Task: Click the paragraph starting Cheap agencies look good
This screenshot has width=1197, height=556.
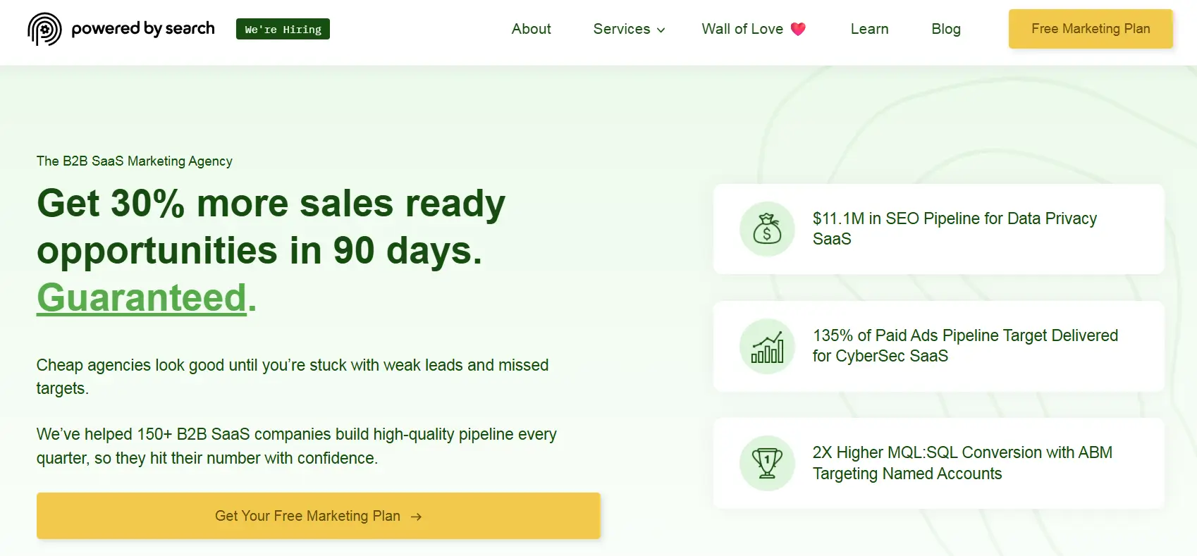Action: pyautogui.click(x=293, y=376)
